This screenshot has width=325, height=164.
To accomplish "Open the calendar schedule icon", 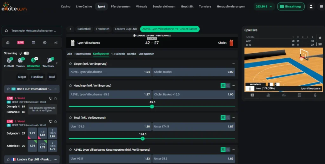I will (x=33, y=43).
